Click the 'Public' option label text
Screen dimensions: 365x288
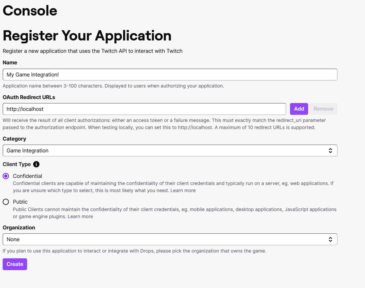pos(20,202)
